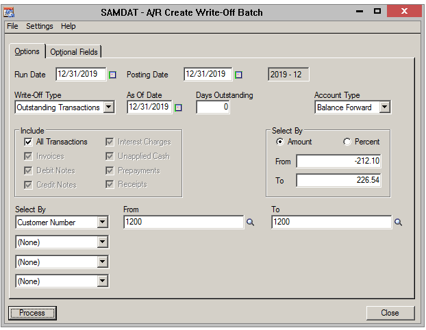The width and height of the screenshot is (426, 330).
Task: Open the Posting Date calendar picker
Action: [x=239, y=75]
